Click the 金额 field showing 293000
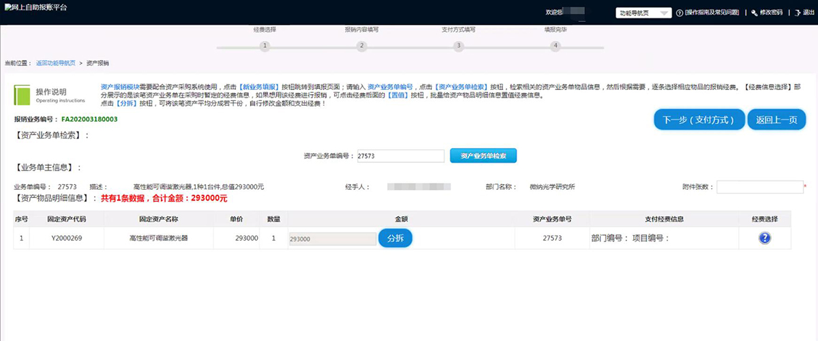Screen dimensions: 818x341 (331, 239)
